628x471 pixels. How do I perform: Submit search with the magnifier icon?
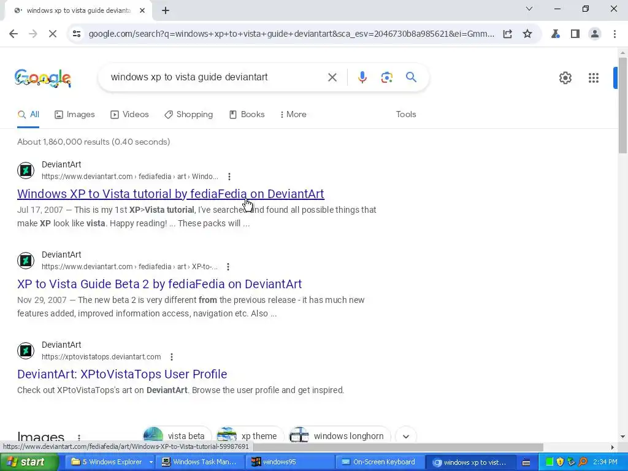tap(411, 77)
